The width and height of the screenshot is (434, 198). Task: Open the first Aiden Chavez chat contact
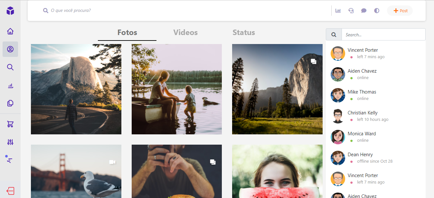click(376, 74)
